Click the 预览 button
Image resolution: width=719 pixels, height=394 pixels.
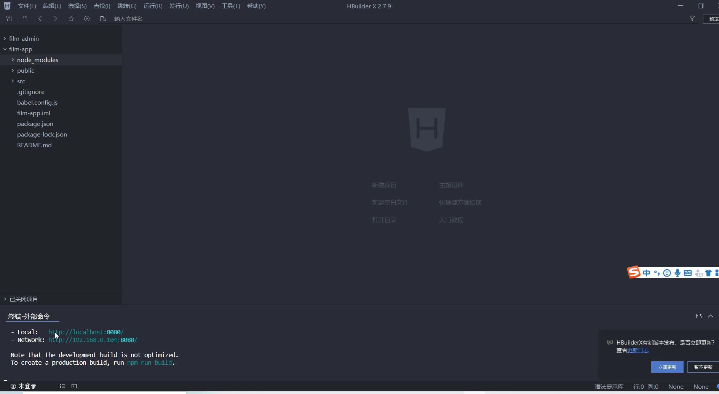711,19
